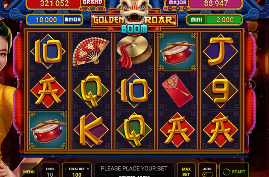The image size is (269, 177).
Task: Click the GRAND jackpot display
Action: (66, 5)
